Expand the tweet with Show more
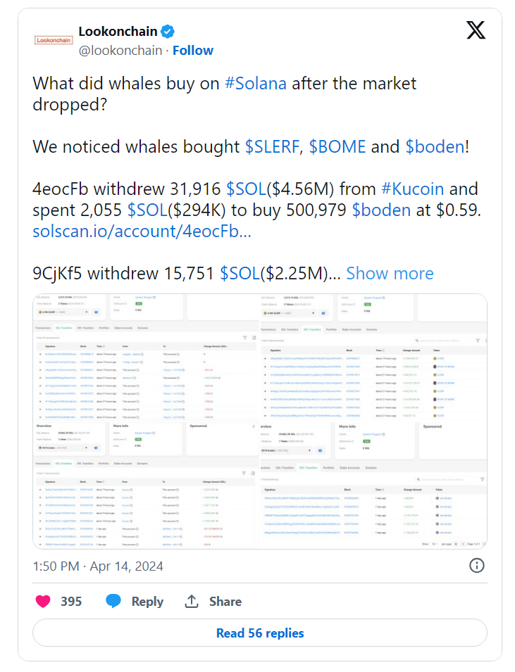515x672 pixels. pyautogui.click(x=390, y=274)
